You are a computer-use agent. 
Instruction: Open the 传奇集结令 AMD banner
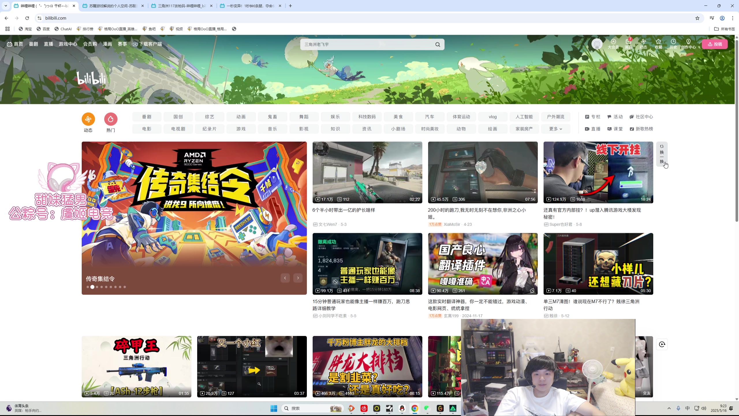[x=194, y=218]
